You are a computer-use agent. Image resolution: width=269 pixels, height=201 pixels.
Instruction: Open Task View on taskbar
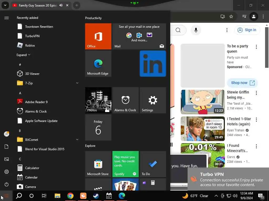pyautogui.click(x=44, y=196)
